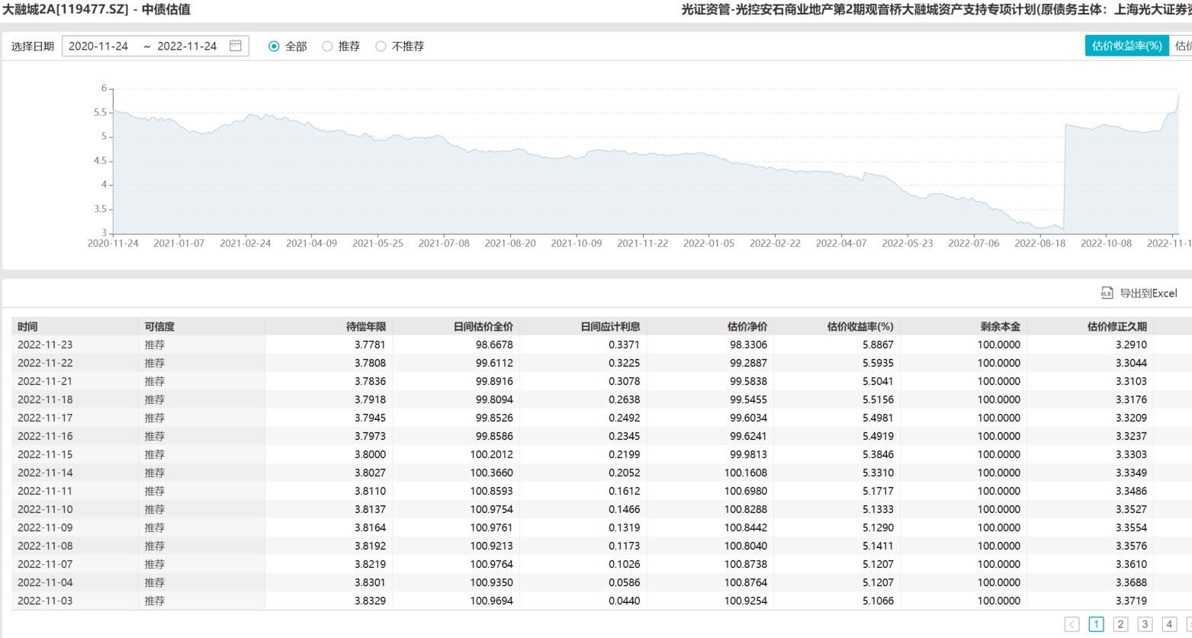Sort by the 时间 column header
This screenshot has height=638, width=1192.
[28, 326]
